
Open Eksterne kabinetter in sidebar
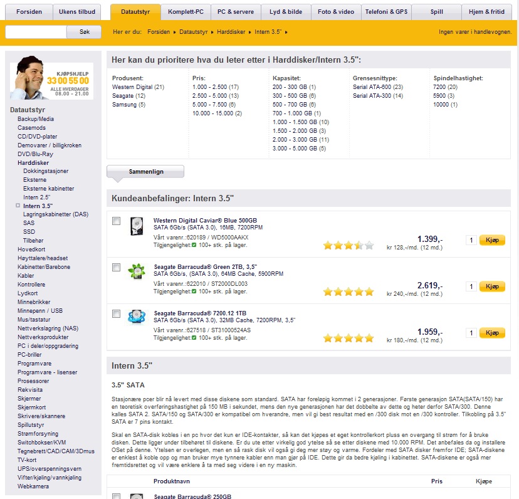(49, 189)
